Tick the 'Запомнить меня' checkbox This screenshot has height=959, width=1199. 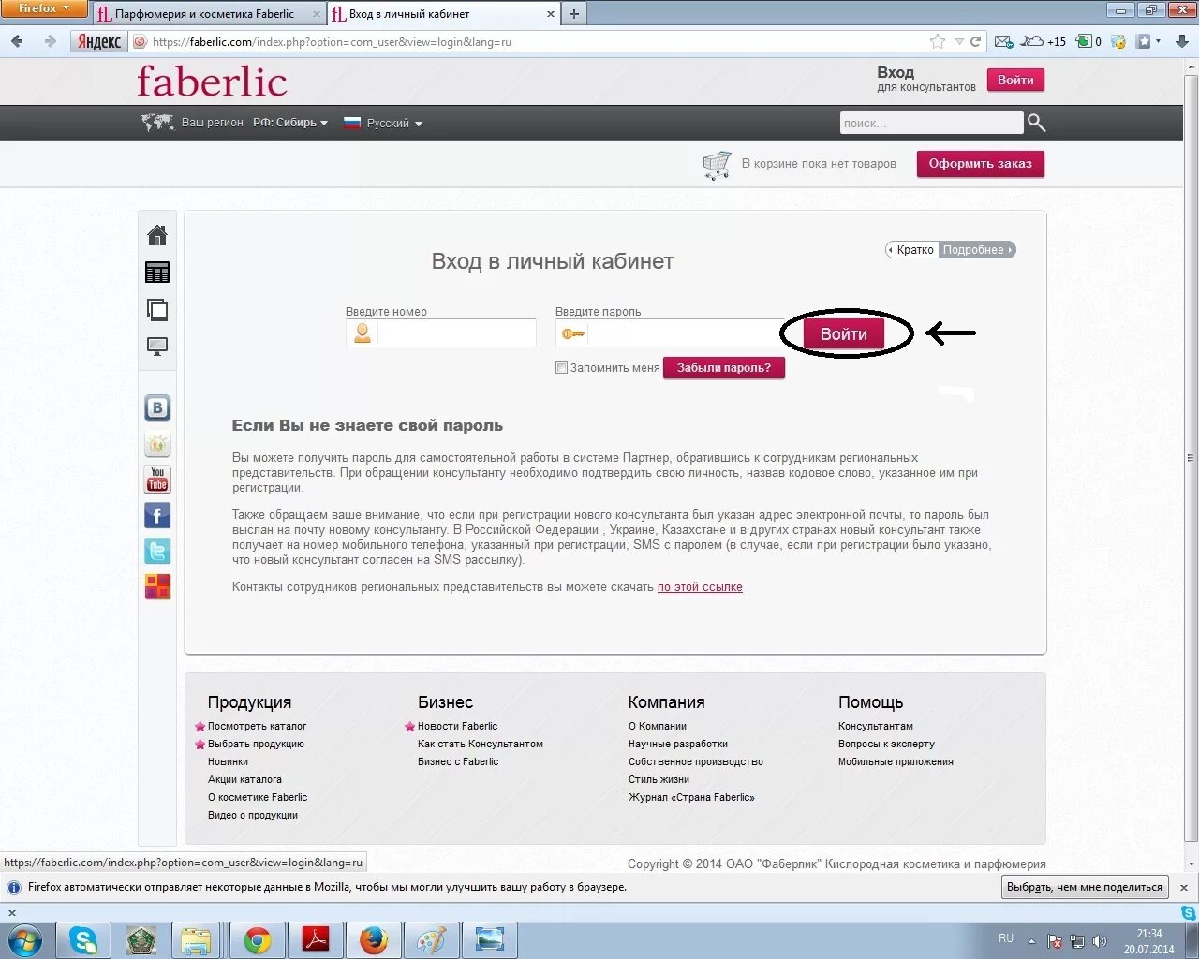tap(561, 368)
